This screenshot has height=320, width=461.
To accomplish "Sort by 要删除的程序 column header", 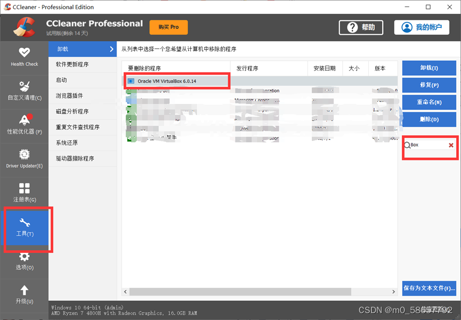I will coord(176,68).
